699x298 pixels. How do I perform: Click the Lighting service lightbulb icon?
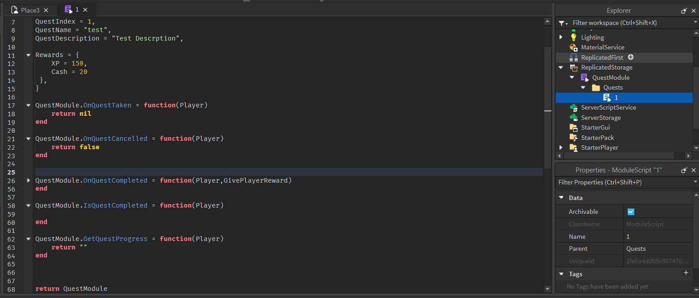pos(574,37)
